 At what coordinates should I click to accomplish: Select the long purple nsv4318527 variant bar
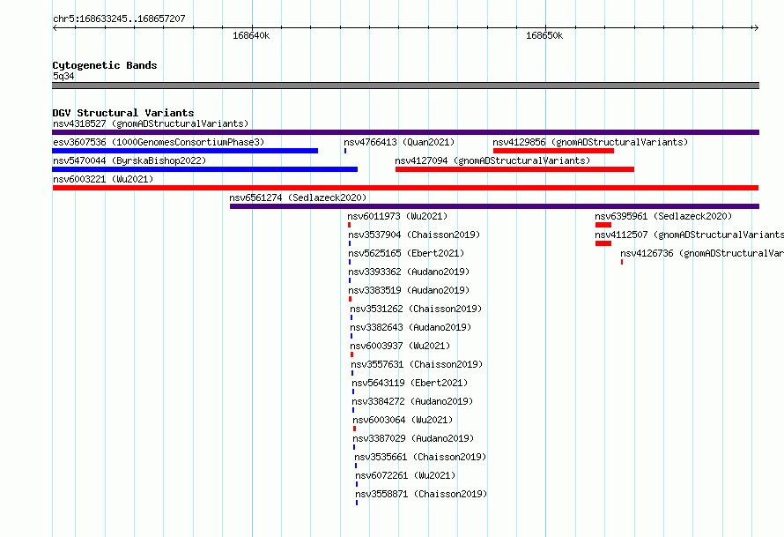[x=405, y=132]
